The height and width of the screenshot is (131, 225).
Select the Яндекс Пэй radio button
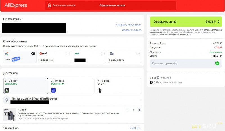(x=68, y=53)
